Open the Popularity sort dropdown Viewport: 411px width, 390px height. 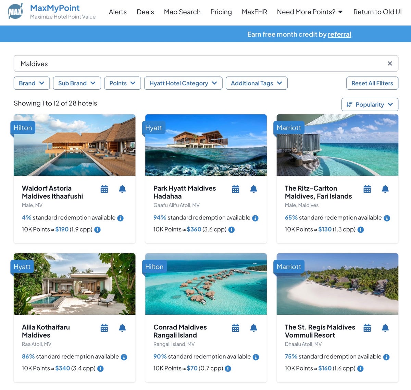pos(370,104)
